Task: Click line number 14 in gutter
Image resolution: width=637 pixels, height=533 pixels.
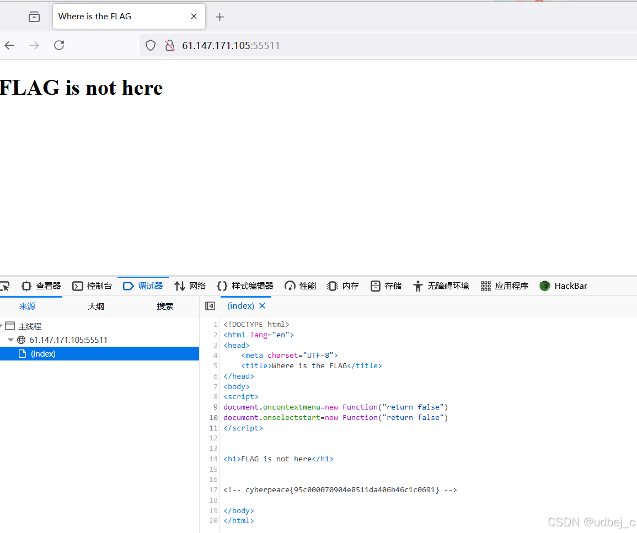Action: click(213, 459)
